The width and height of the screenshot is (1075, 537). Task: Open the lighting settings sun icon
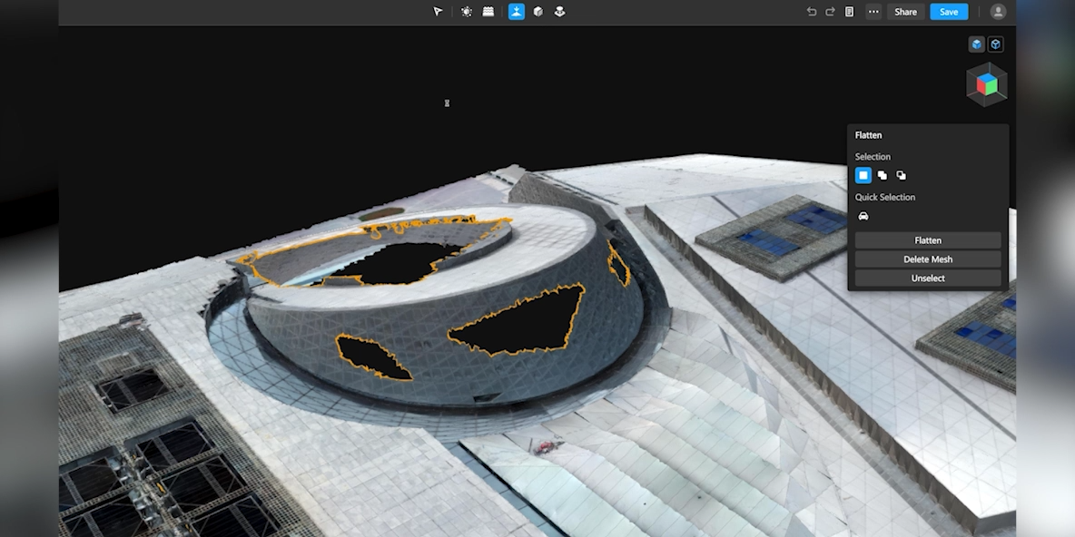tap(467, 12)
